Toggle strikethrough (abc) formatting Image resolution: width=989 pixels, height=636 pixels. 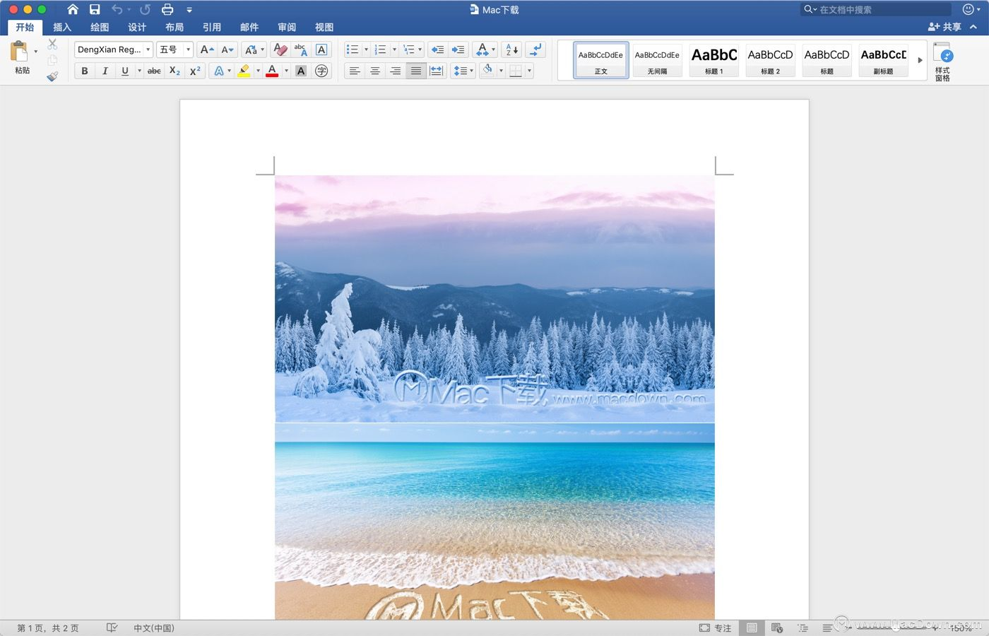pos(154,71)
